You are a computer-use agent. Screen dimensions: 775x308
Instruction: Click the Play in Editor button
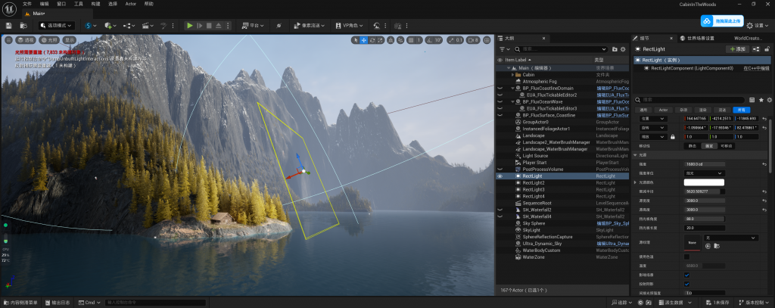pos(190,25)
